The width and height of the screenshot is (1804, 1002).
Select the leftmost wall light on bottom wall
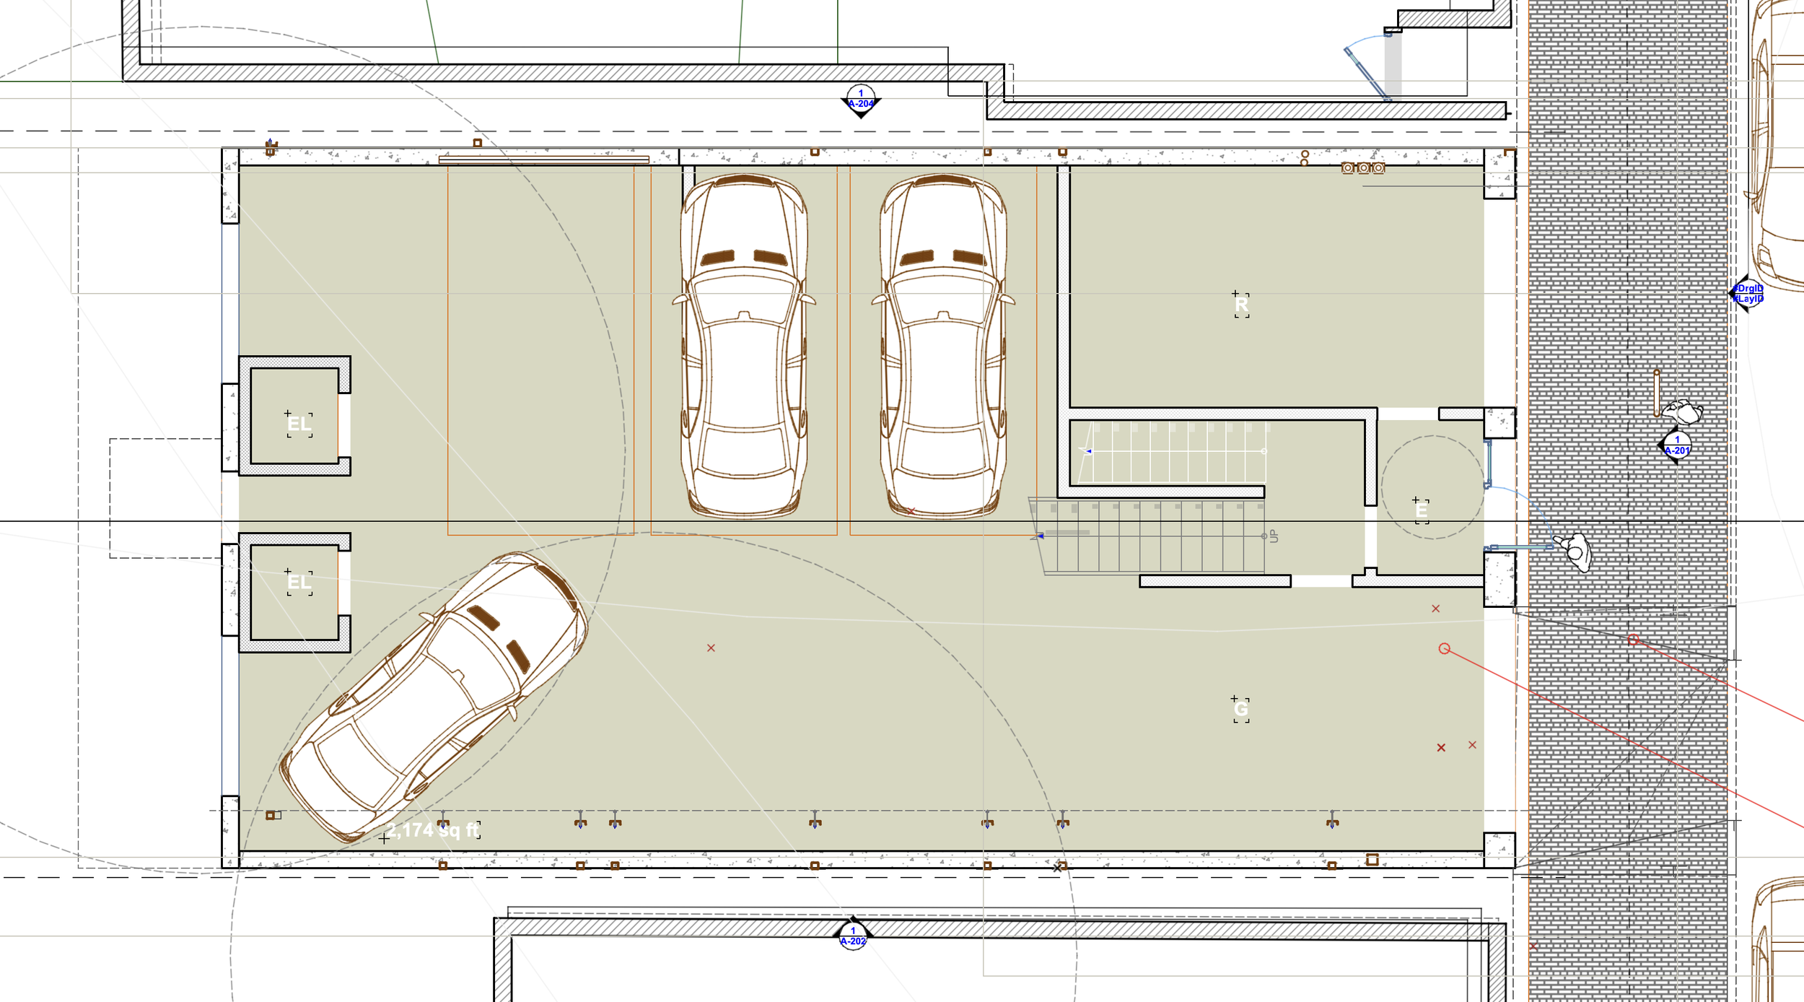[443, 820]
